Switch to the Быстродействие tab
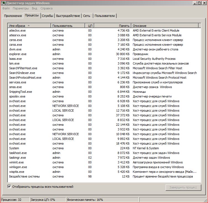Image resolution: width=208 pixels, height=203 pixels. tap(68, 16)
